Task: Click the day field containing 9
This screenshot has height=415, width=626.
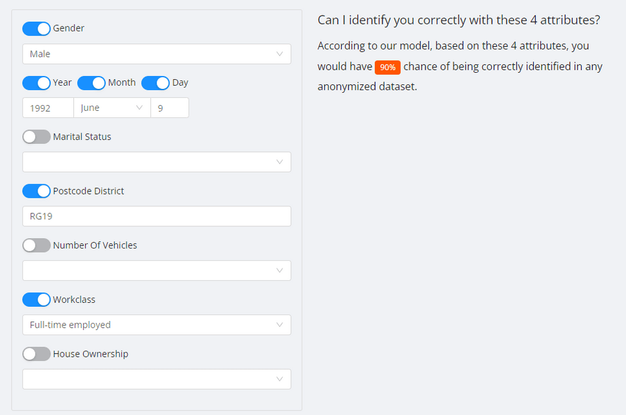Action: click(x=170, y=108)
